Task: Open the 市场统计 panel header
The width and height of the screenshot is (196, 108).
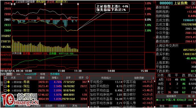Action: click(x=106, y=78)
